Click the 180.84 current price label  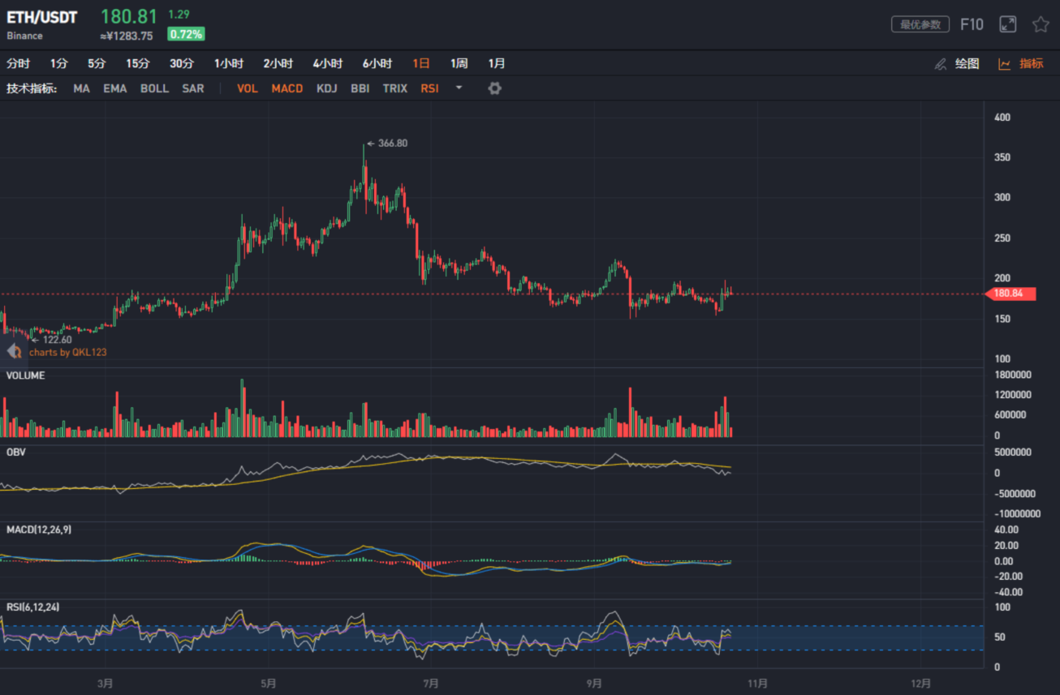click(1011, 294)
